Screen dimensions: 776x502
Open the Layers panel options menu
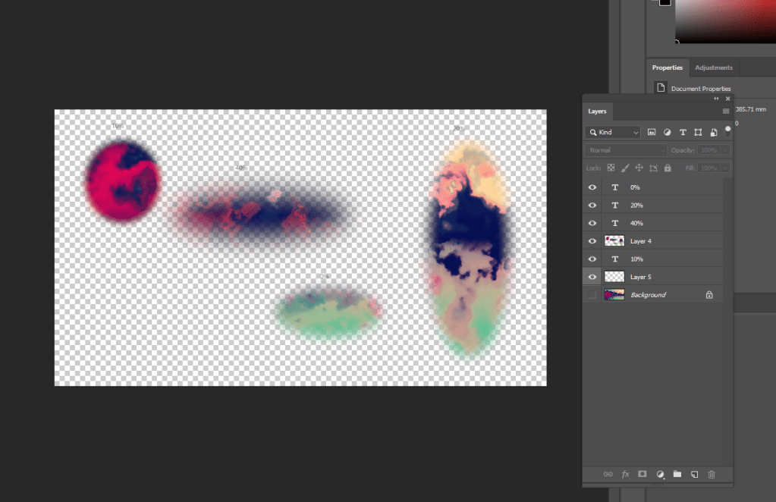[x=725, y=111]
